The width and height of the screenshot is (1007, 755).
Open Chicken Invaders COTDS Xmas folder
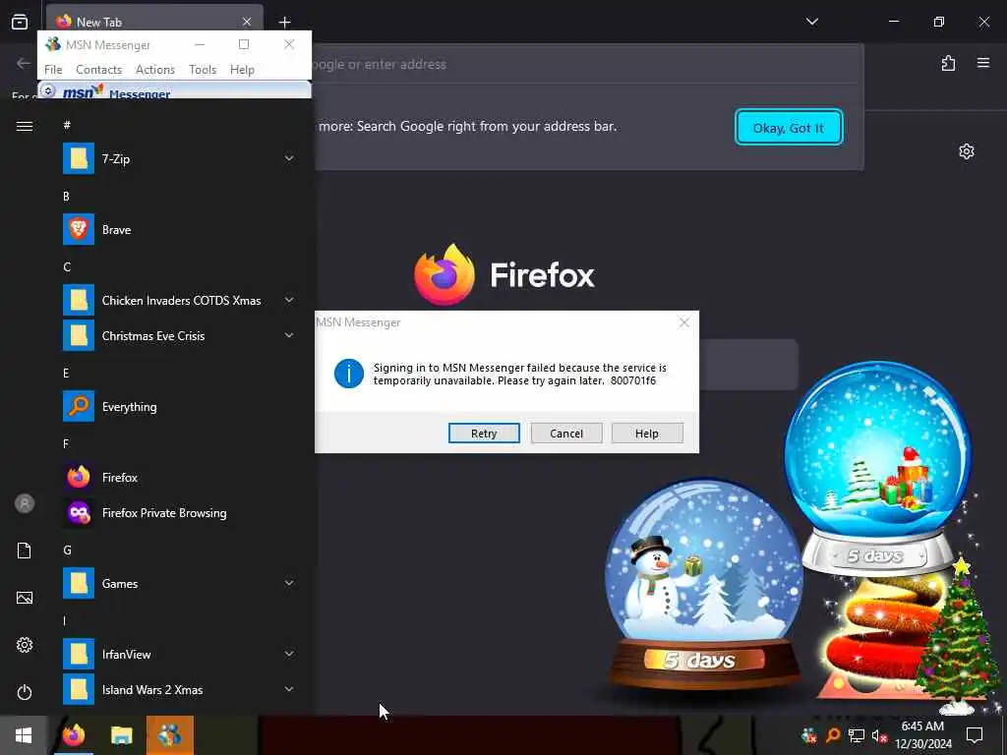(179, 301)
